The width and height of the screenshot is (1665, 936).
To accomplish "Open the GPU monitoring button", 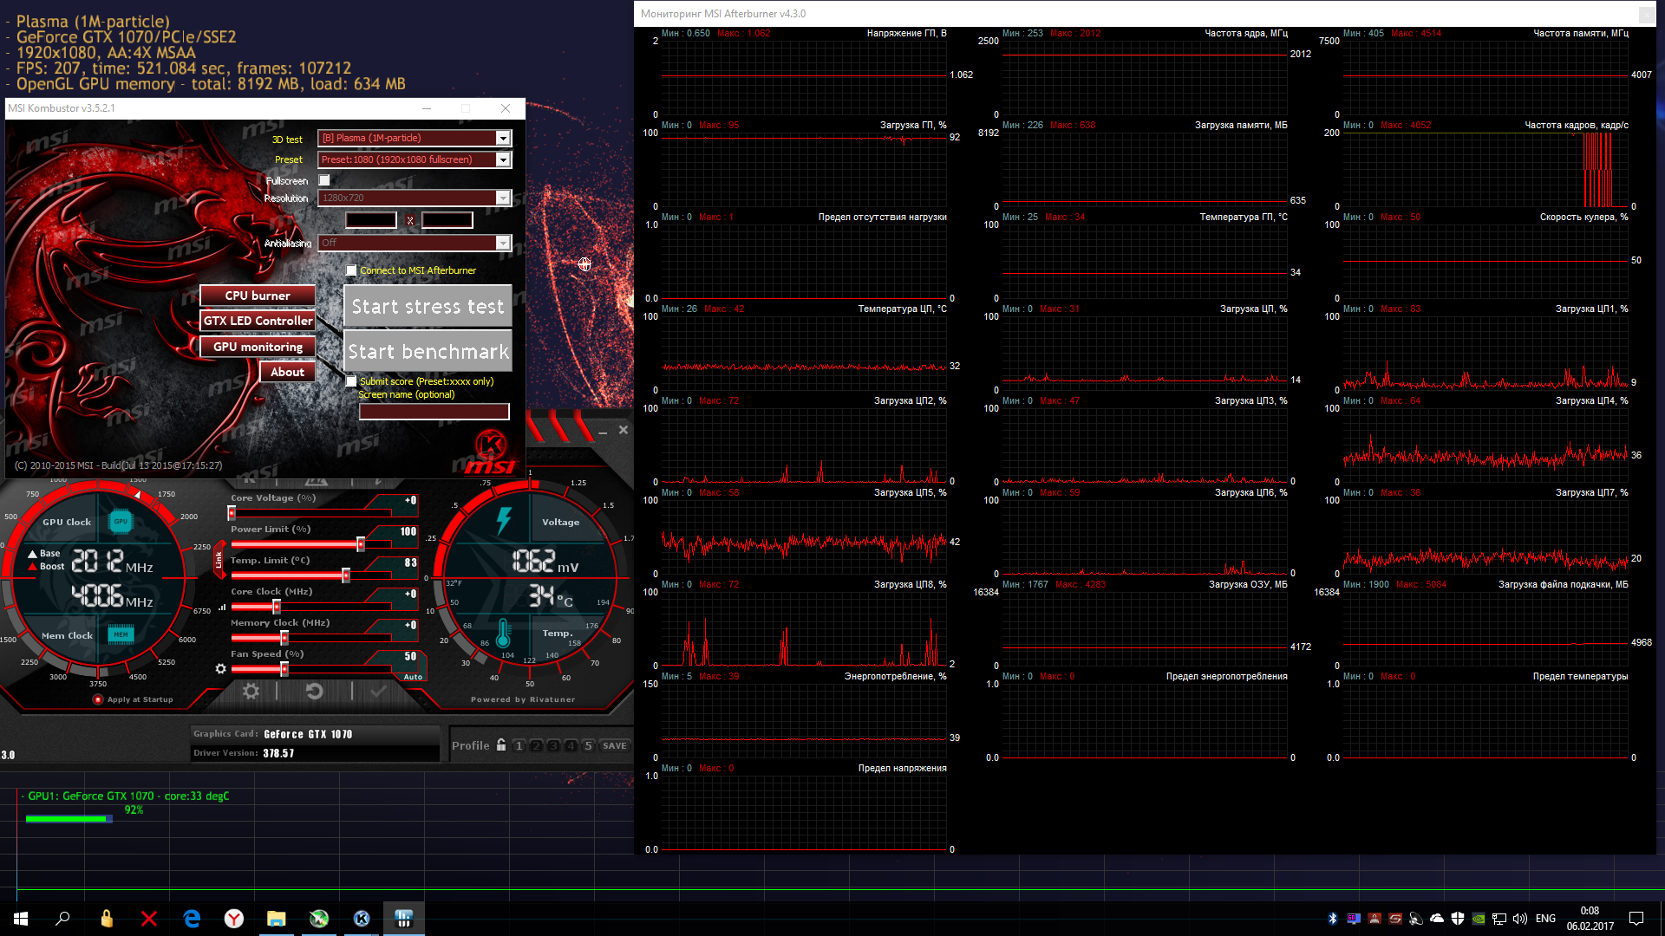I will pos(258,347).
